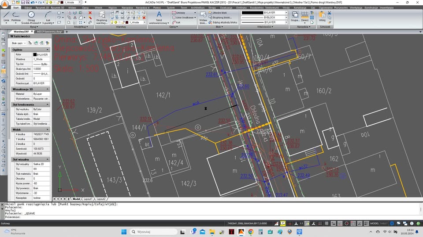Screen dimensions: 423x237
Task: Click Edytuj atrybuty bloku button
Action: coord(223,22)
